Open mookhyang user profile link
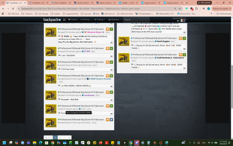This screenshot has height=146, width=233. (89, 95)
